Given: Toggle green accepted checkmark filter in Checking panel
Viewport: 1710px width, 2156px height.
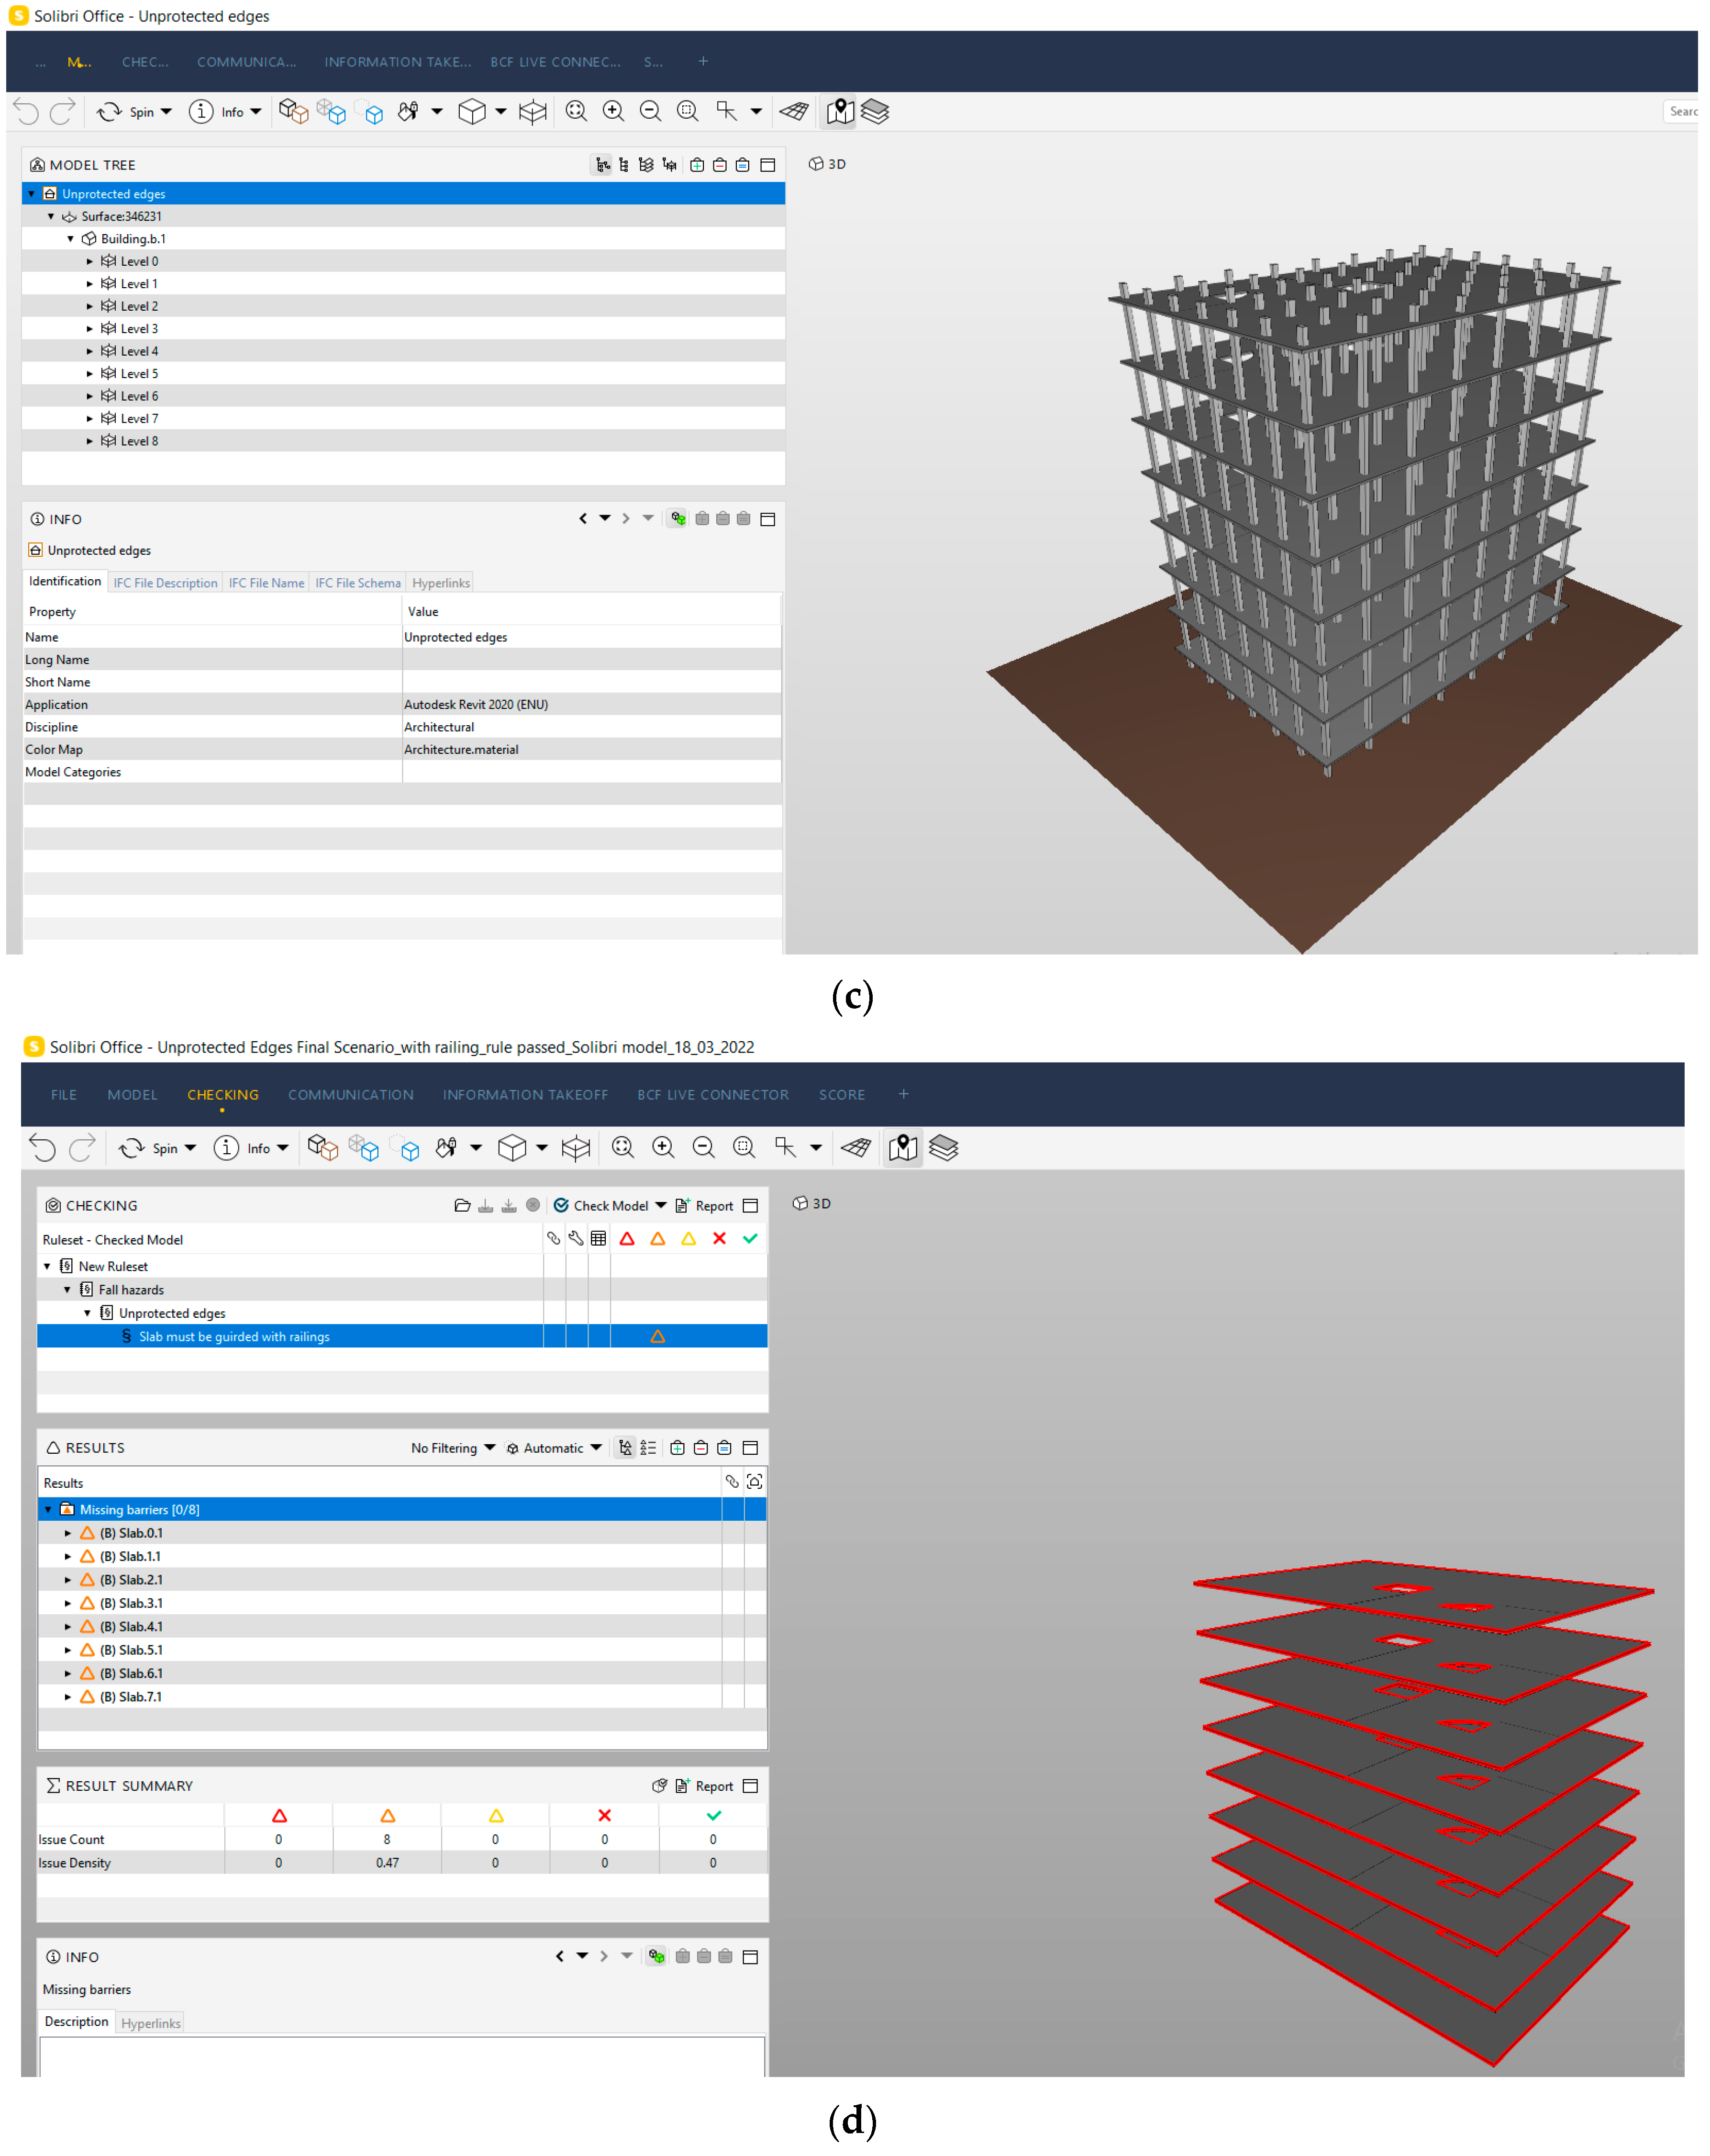Looking at the screenshot, I should tap(750, 1239).
